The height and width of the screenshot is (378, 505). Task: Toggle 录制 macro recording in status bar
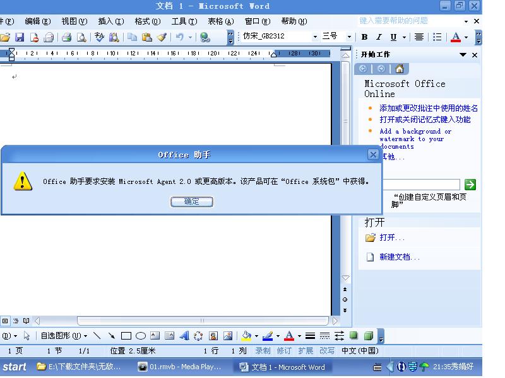263,351
